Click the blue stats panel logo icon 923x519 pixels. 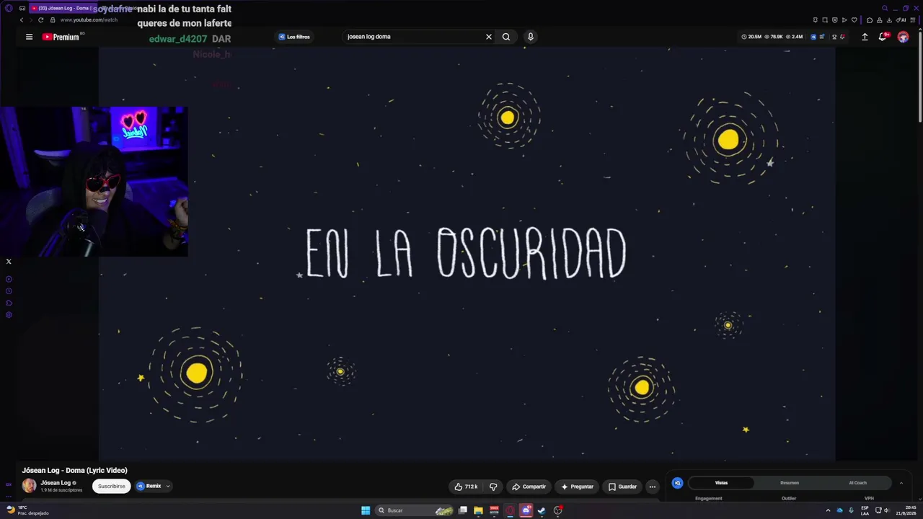(677, 483)
